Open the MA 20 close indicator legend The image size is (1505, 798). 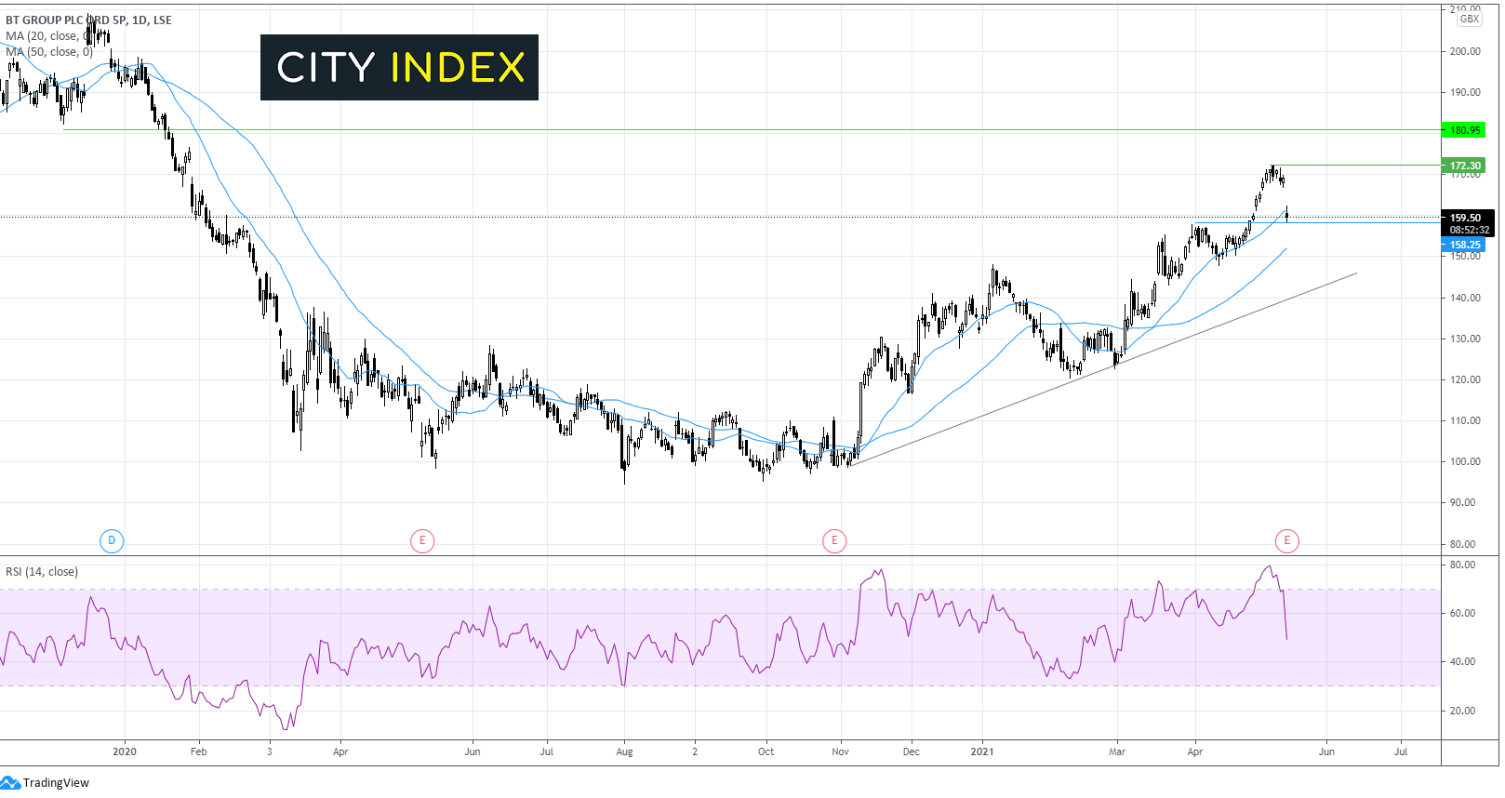[49, 36]
